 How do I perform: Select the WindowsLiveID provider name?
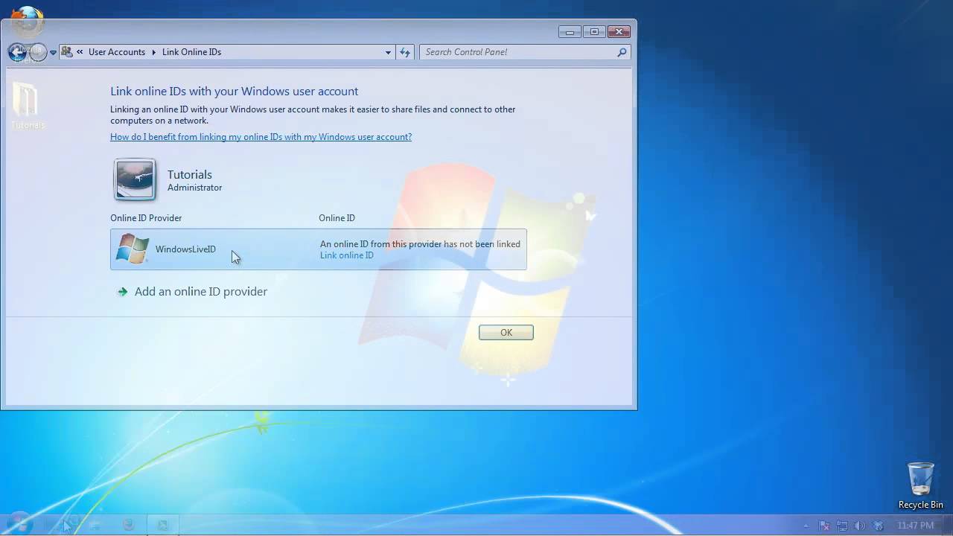(185, 249)
